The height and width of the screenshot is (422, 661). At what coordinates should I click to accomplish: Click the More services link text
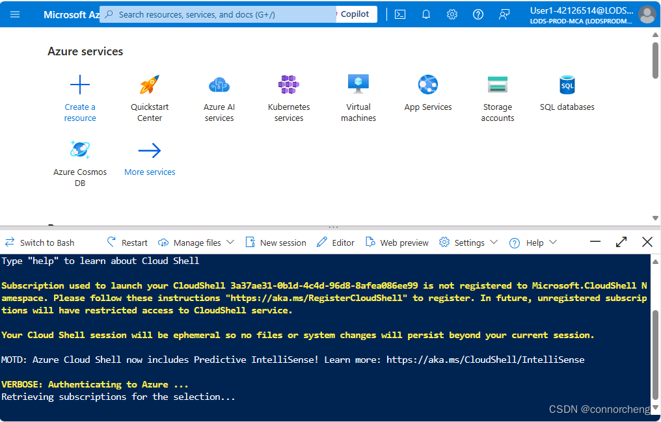pyautogui.click(x=150, y=172)
